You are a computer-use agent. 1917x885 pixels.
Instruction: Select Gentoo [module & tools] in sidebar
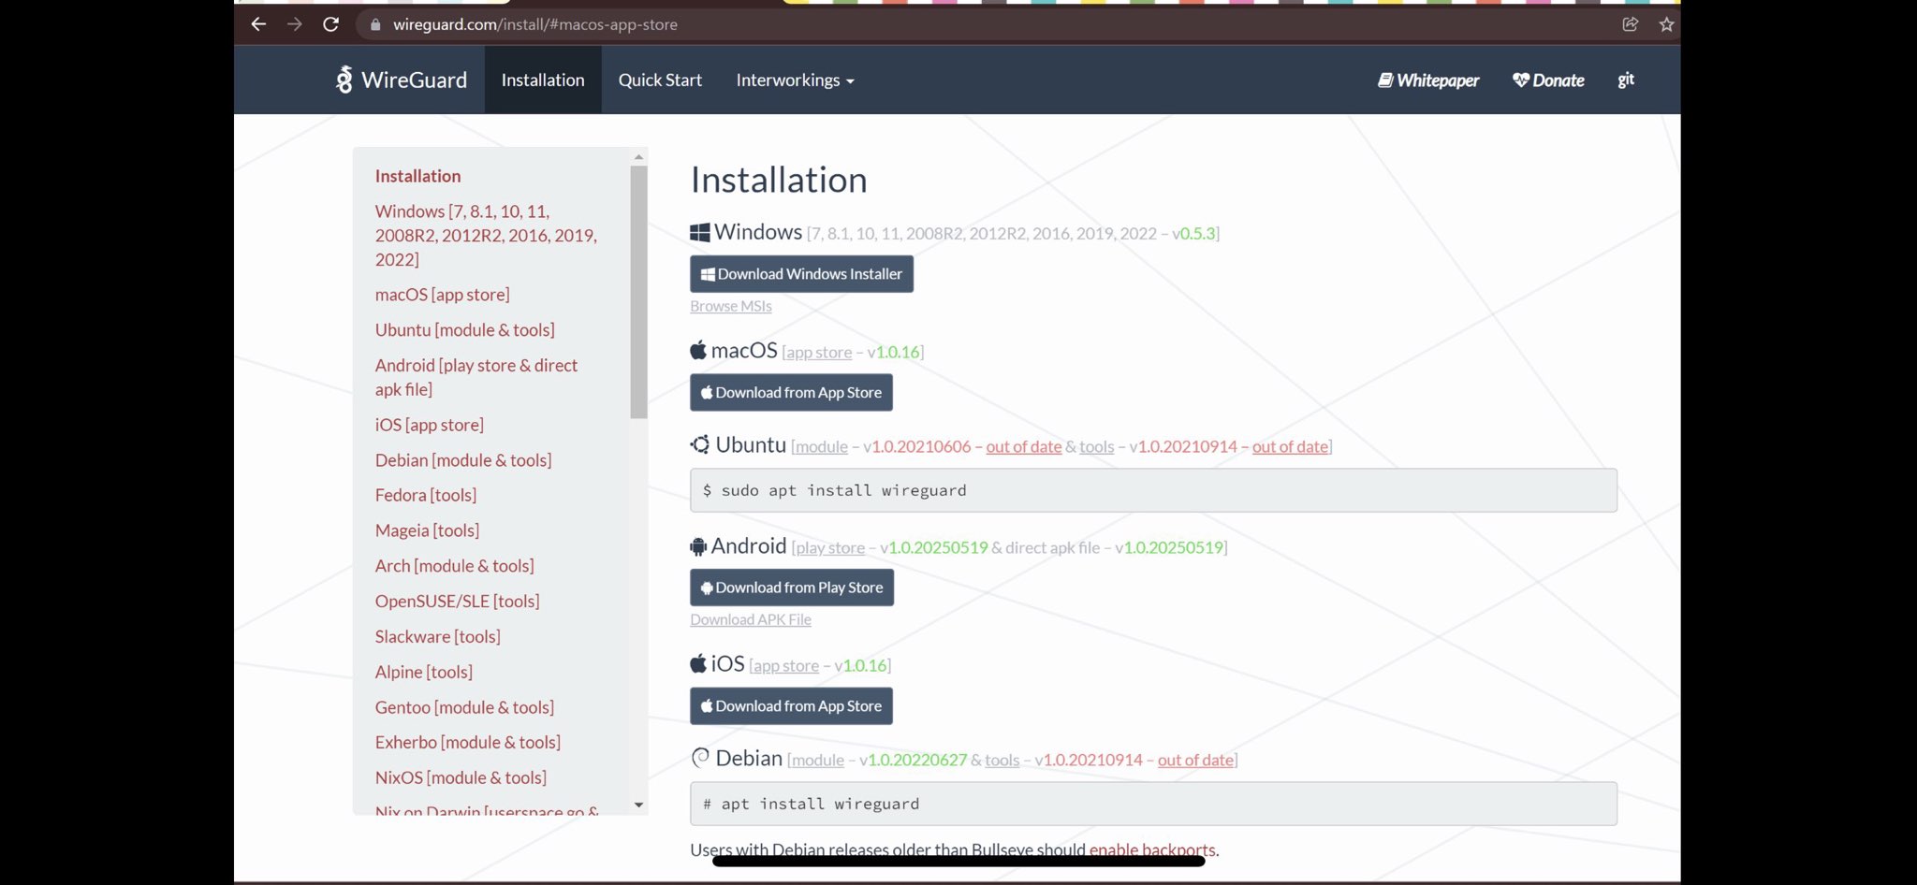click(465, 708)
